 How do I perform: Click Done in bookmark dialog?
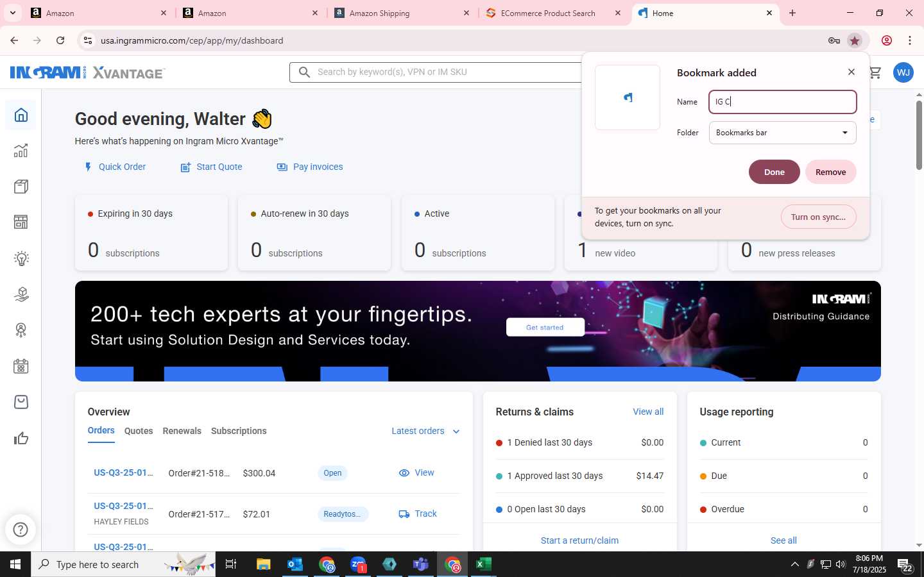tap(774, 172)
